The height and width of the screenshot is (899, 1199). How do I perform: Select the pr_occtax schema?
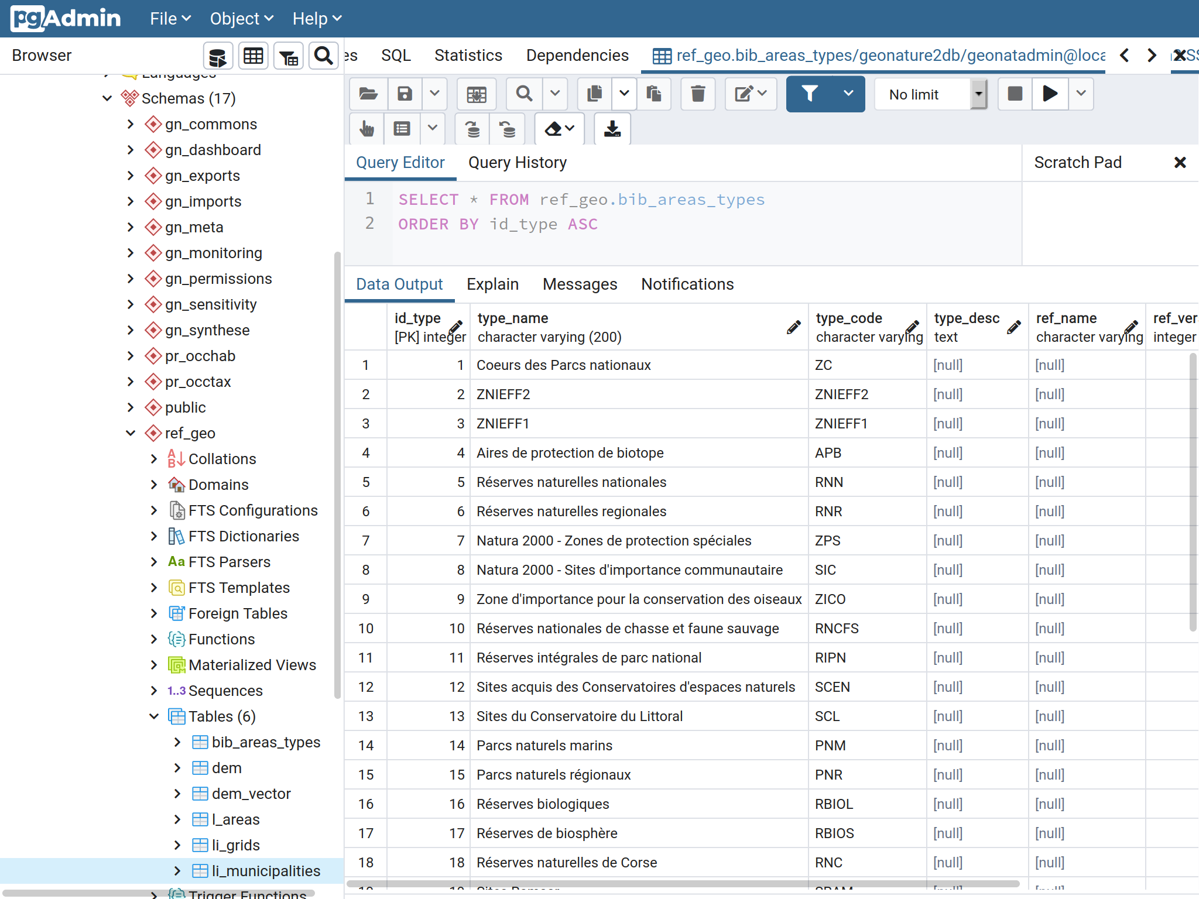[x=198, y=382]
